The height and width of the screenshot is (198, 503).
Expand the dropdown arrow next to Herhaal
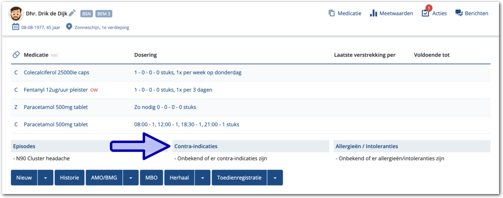[x=202, y=178]
